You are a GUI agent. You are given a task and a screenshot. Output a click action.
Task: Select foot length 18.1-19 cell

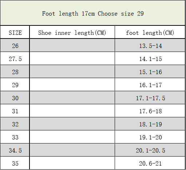150,124
